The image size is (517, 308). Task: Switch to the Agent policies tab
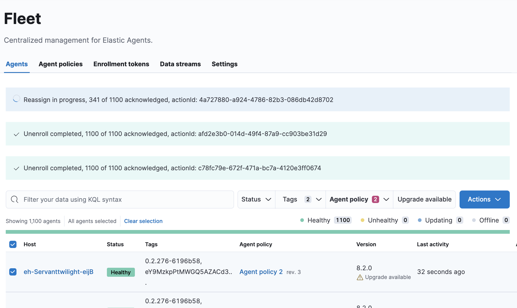point(60,64)
